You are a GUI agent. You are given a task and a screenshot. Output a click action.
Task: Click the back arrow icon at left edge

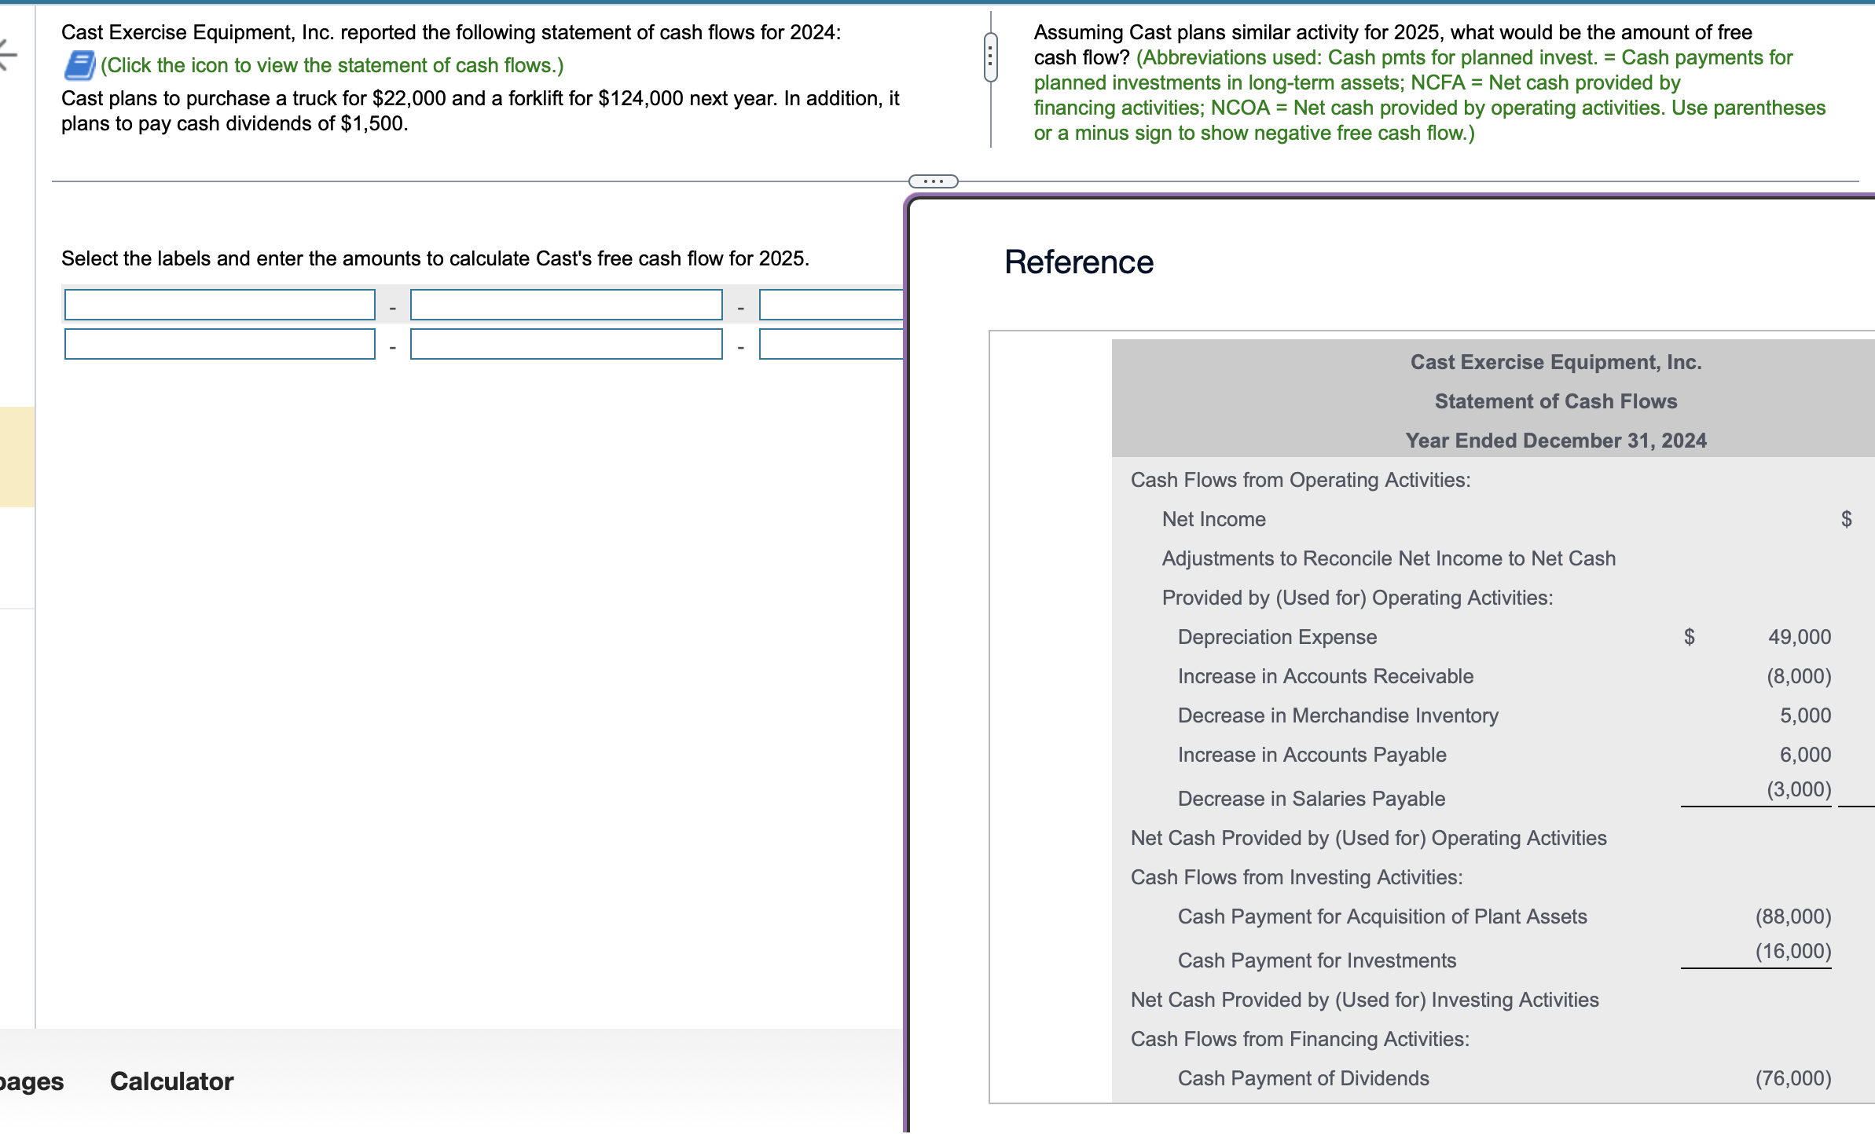[8, 54]
